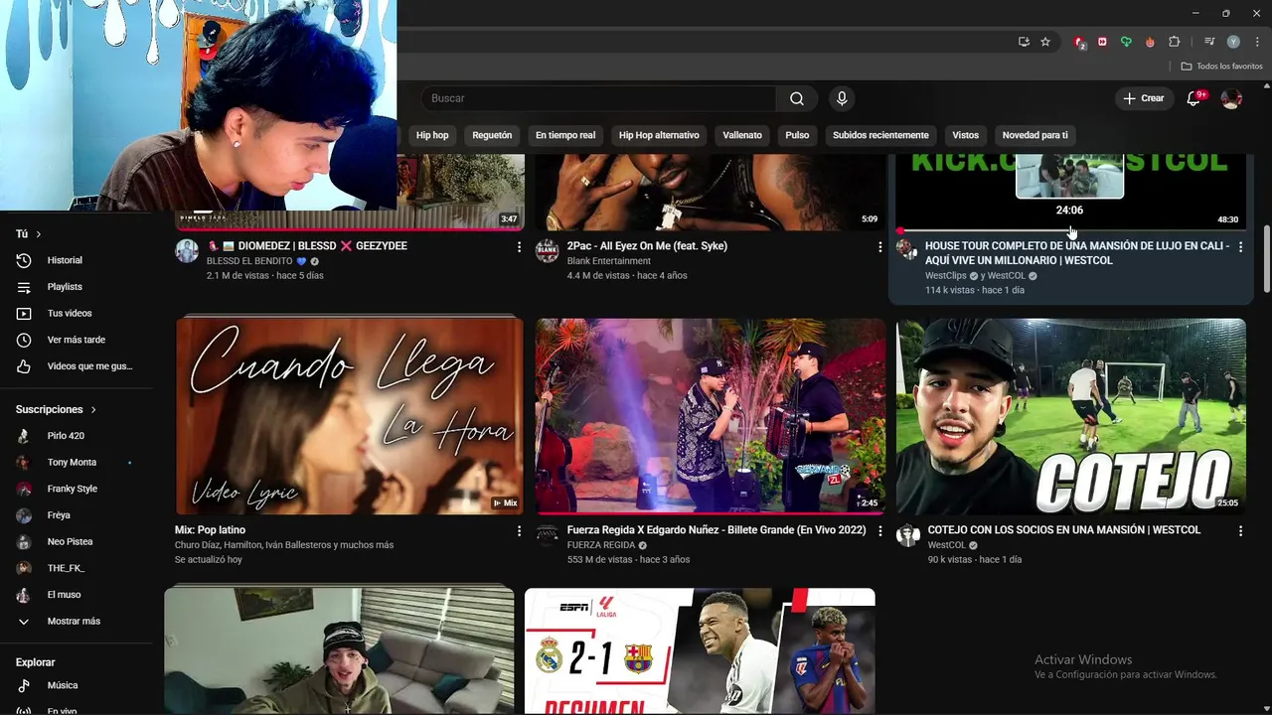Click the search magnifier button
Screen dimensions: 1272x715
pyautogui.click(x=797, y=98)
